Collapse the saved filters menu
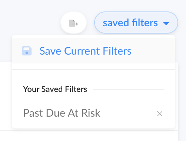This screenshot has width=186, height=141. point(136,23)
